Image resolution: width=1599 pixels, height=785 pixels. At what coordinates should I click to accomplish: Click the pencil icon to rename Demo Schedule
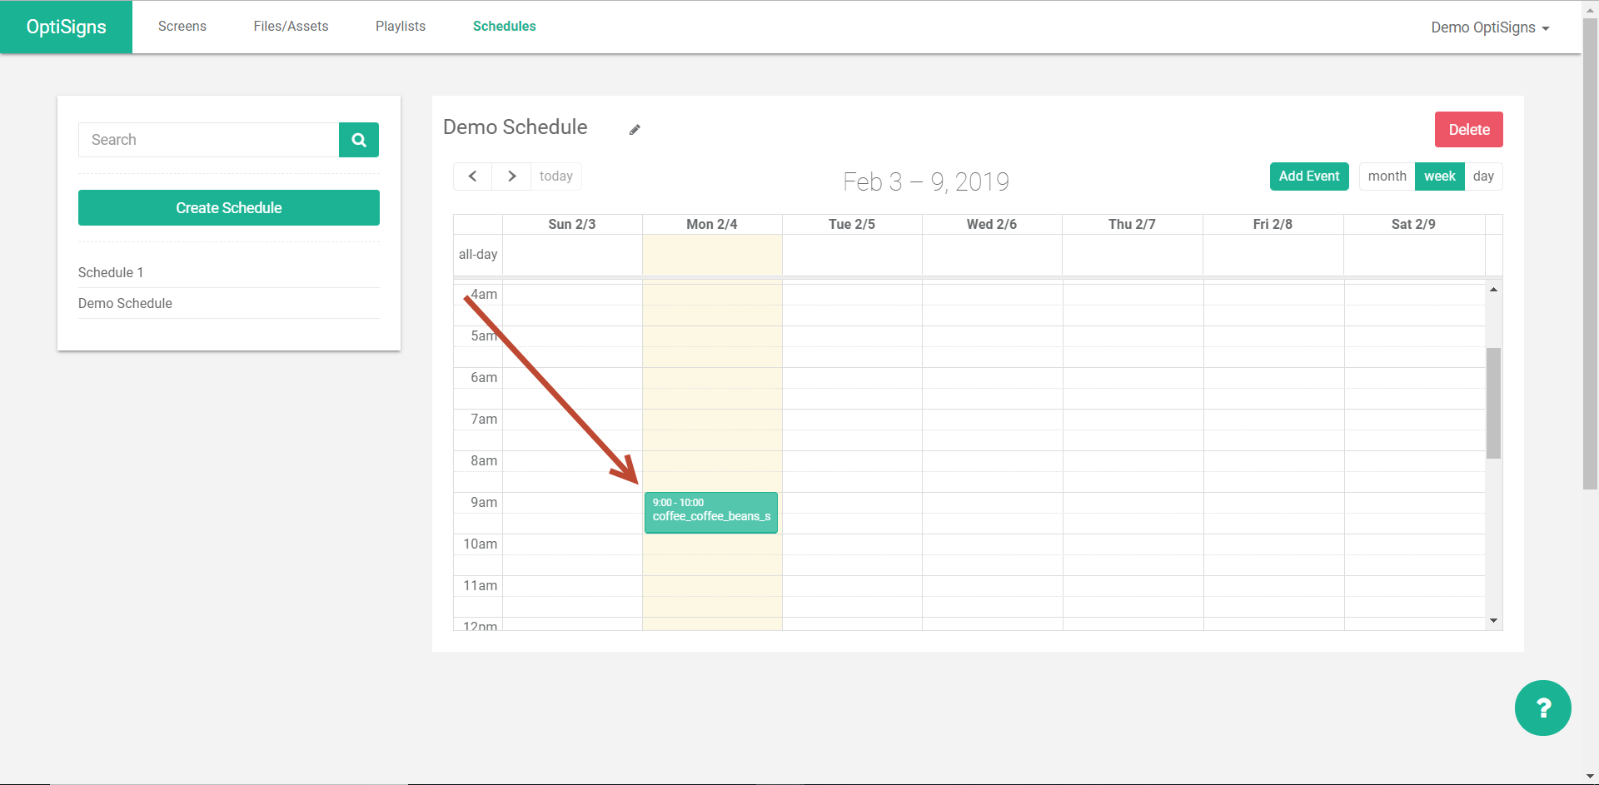tap(635, 129)
